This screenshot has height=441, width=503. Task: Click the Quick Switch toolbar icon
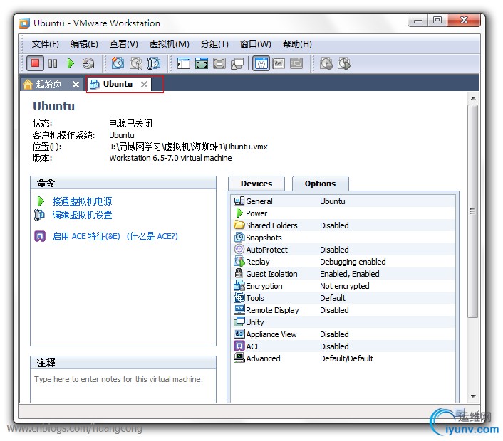219,63
